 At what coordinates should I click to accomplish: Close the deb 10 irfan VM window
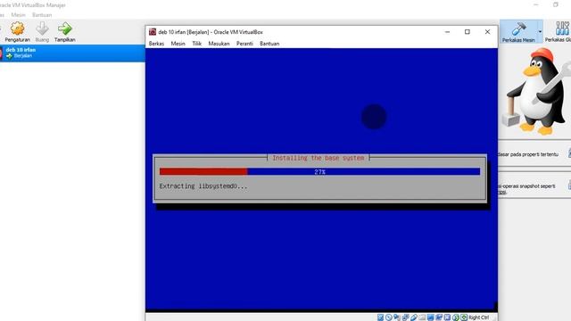pos(487,32)
